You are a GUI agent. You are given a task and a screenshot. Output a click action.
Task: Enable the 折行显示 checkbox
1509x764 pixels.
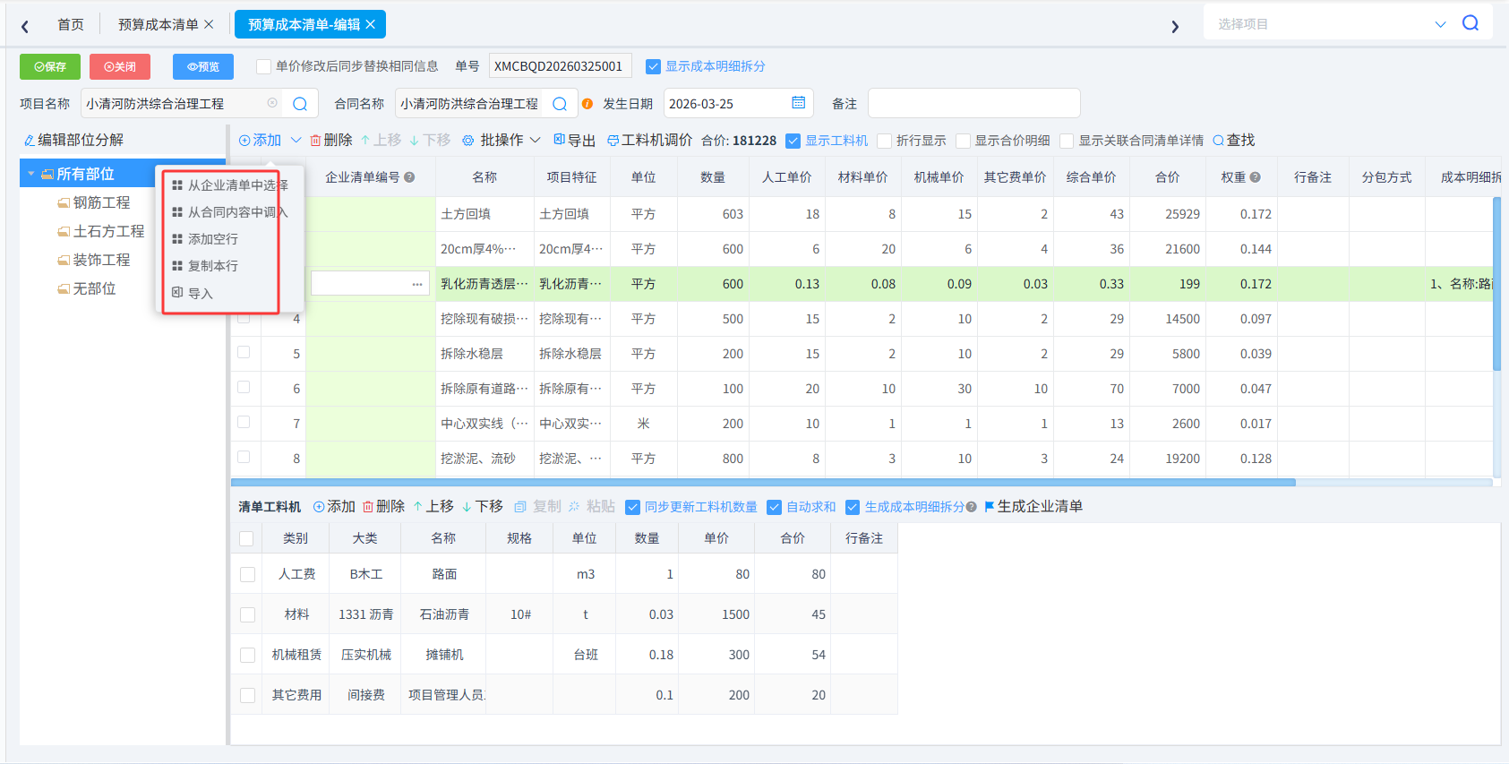click(x=884, y=141)
